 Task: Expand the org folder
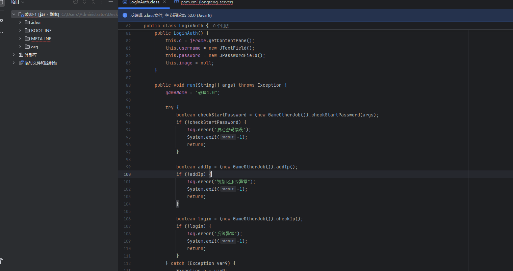(20, 47)
